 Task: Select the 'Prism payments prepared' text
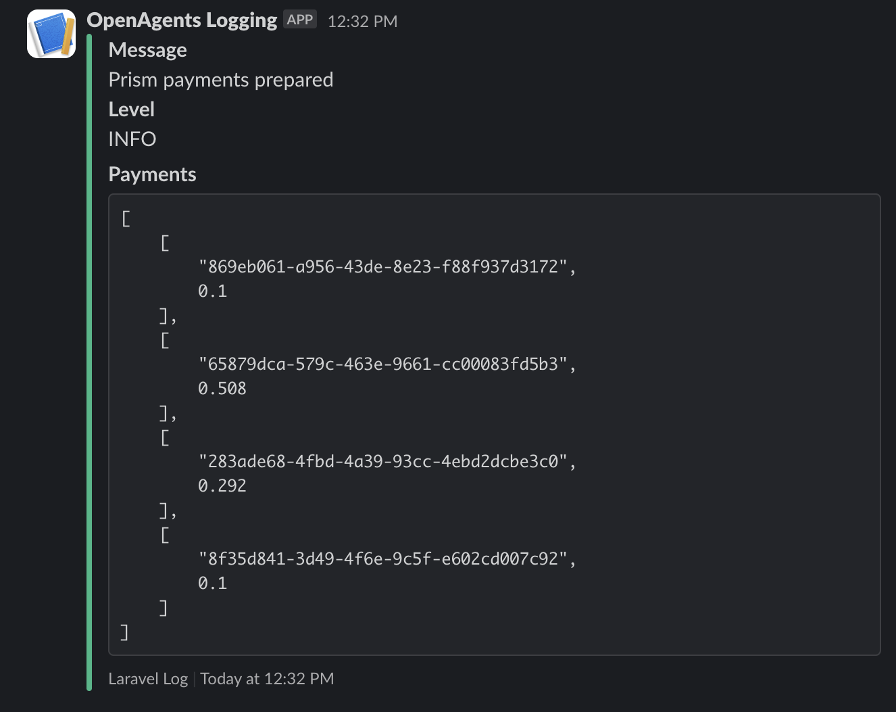point(221,80)
